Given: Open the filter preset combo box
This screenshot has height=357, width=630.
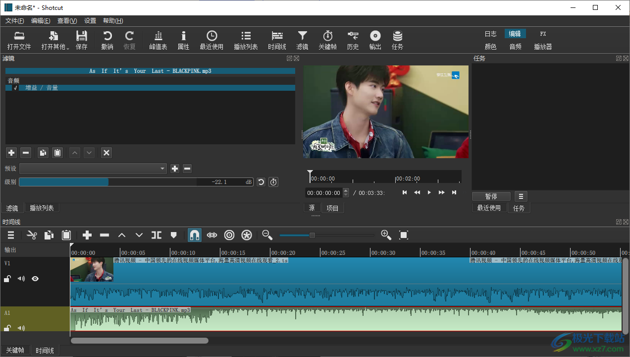Looking at the screenshot, I should (x=93, y=169).
